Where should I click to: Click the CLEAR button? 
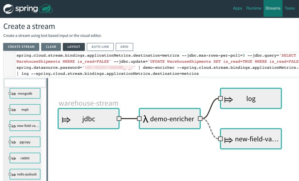tap(51, 47)
